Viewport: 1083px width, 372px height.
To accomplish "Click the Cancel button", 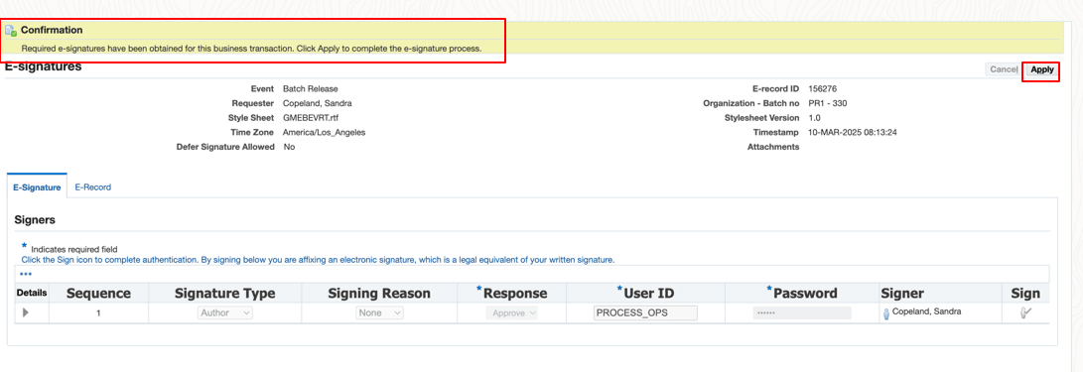I will 1003,69.
